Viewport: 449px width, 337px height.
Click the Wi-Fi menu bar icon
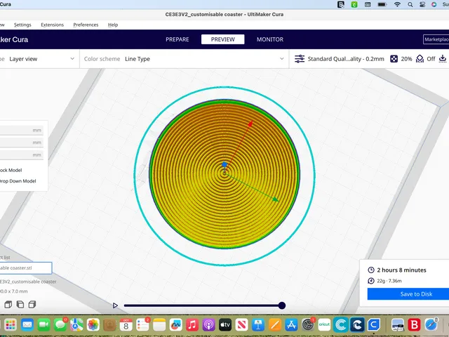397,5
